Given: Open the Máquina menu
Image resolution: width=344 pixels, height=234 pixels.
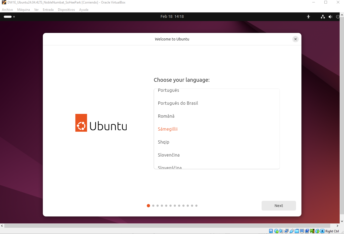Looking at the screenshot, I should tap(23, 10).
